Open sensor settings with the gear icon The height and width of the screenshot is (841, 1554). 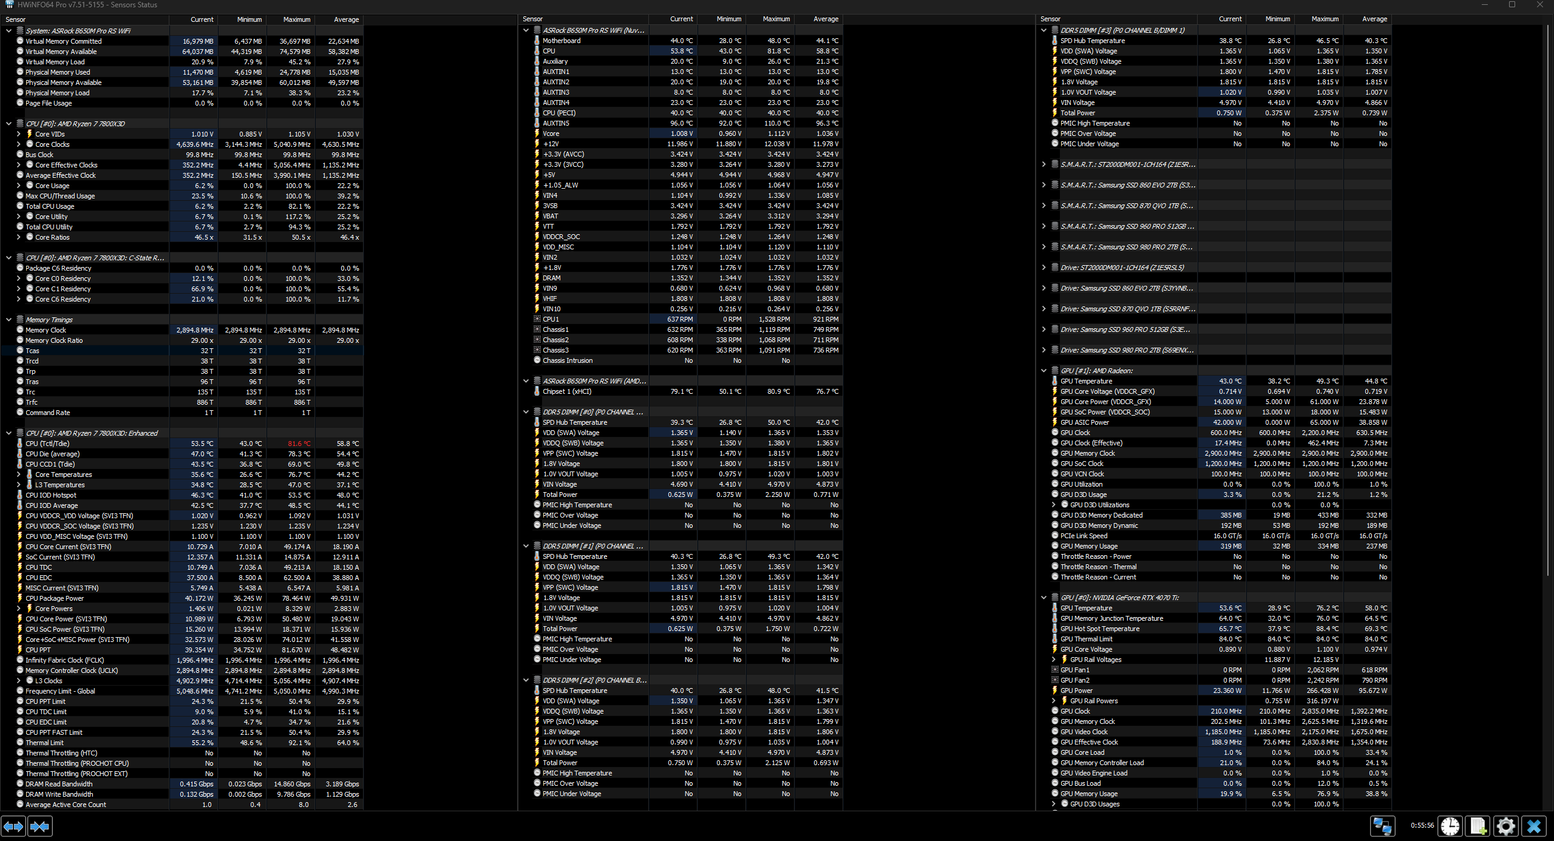(1506, 826)
